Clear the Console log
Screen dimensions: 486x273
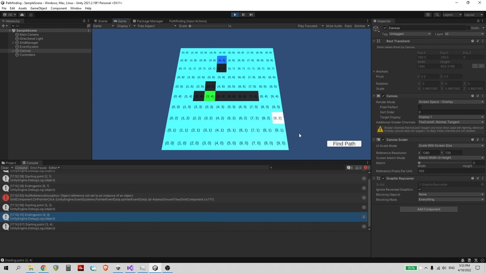[5, 168]
